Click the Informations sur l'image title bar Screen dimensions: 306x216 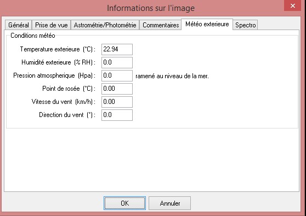click(151, 8)
